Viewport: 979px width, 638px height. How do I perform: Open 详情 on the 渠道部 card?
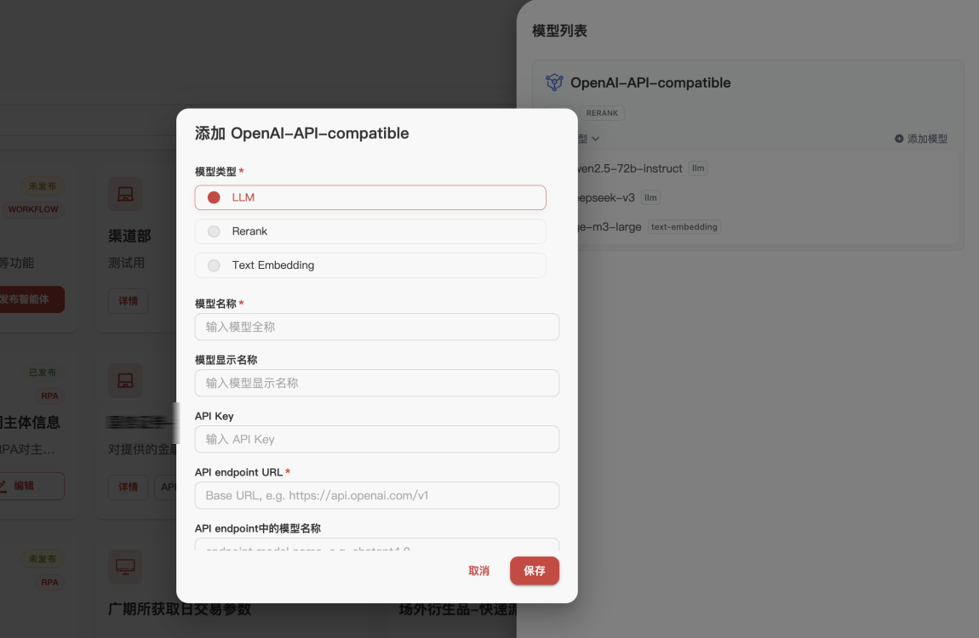(128, 300)
